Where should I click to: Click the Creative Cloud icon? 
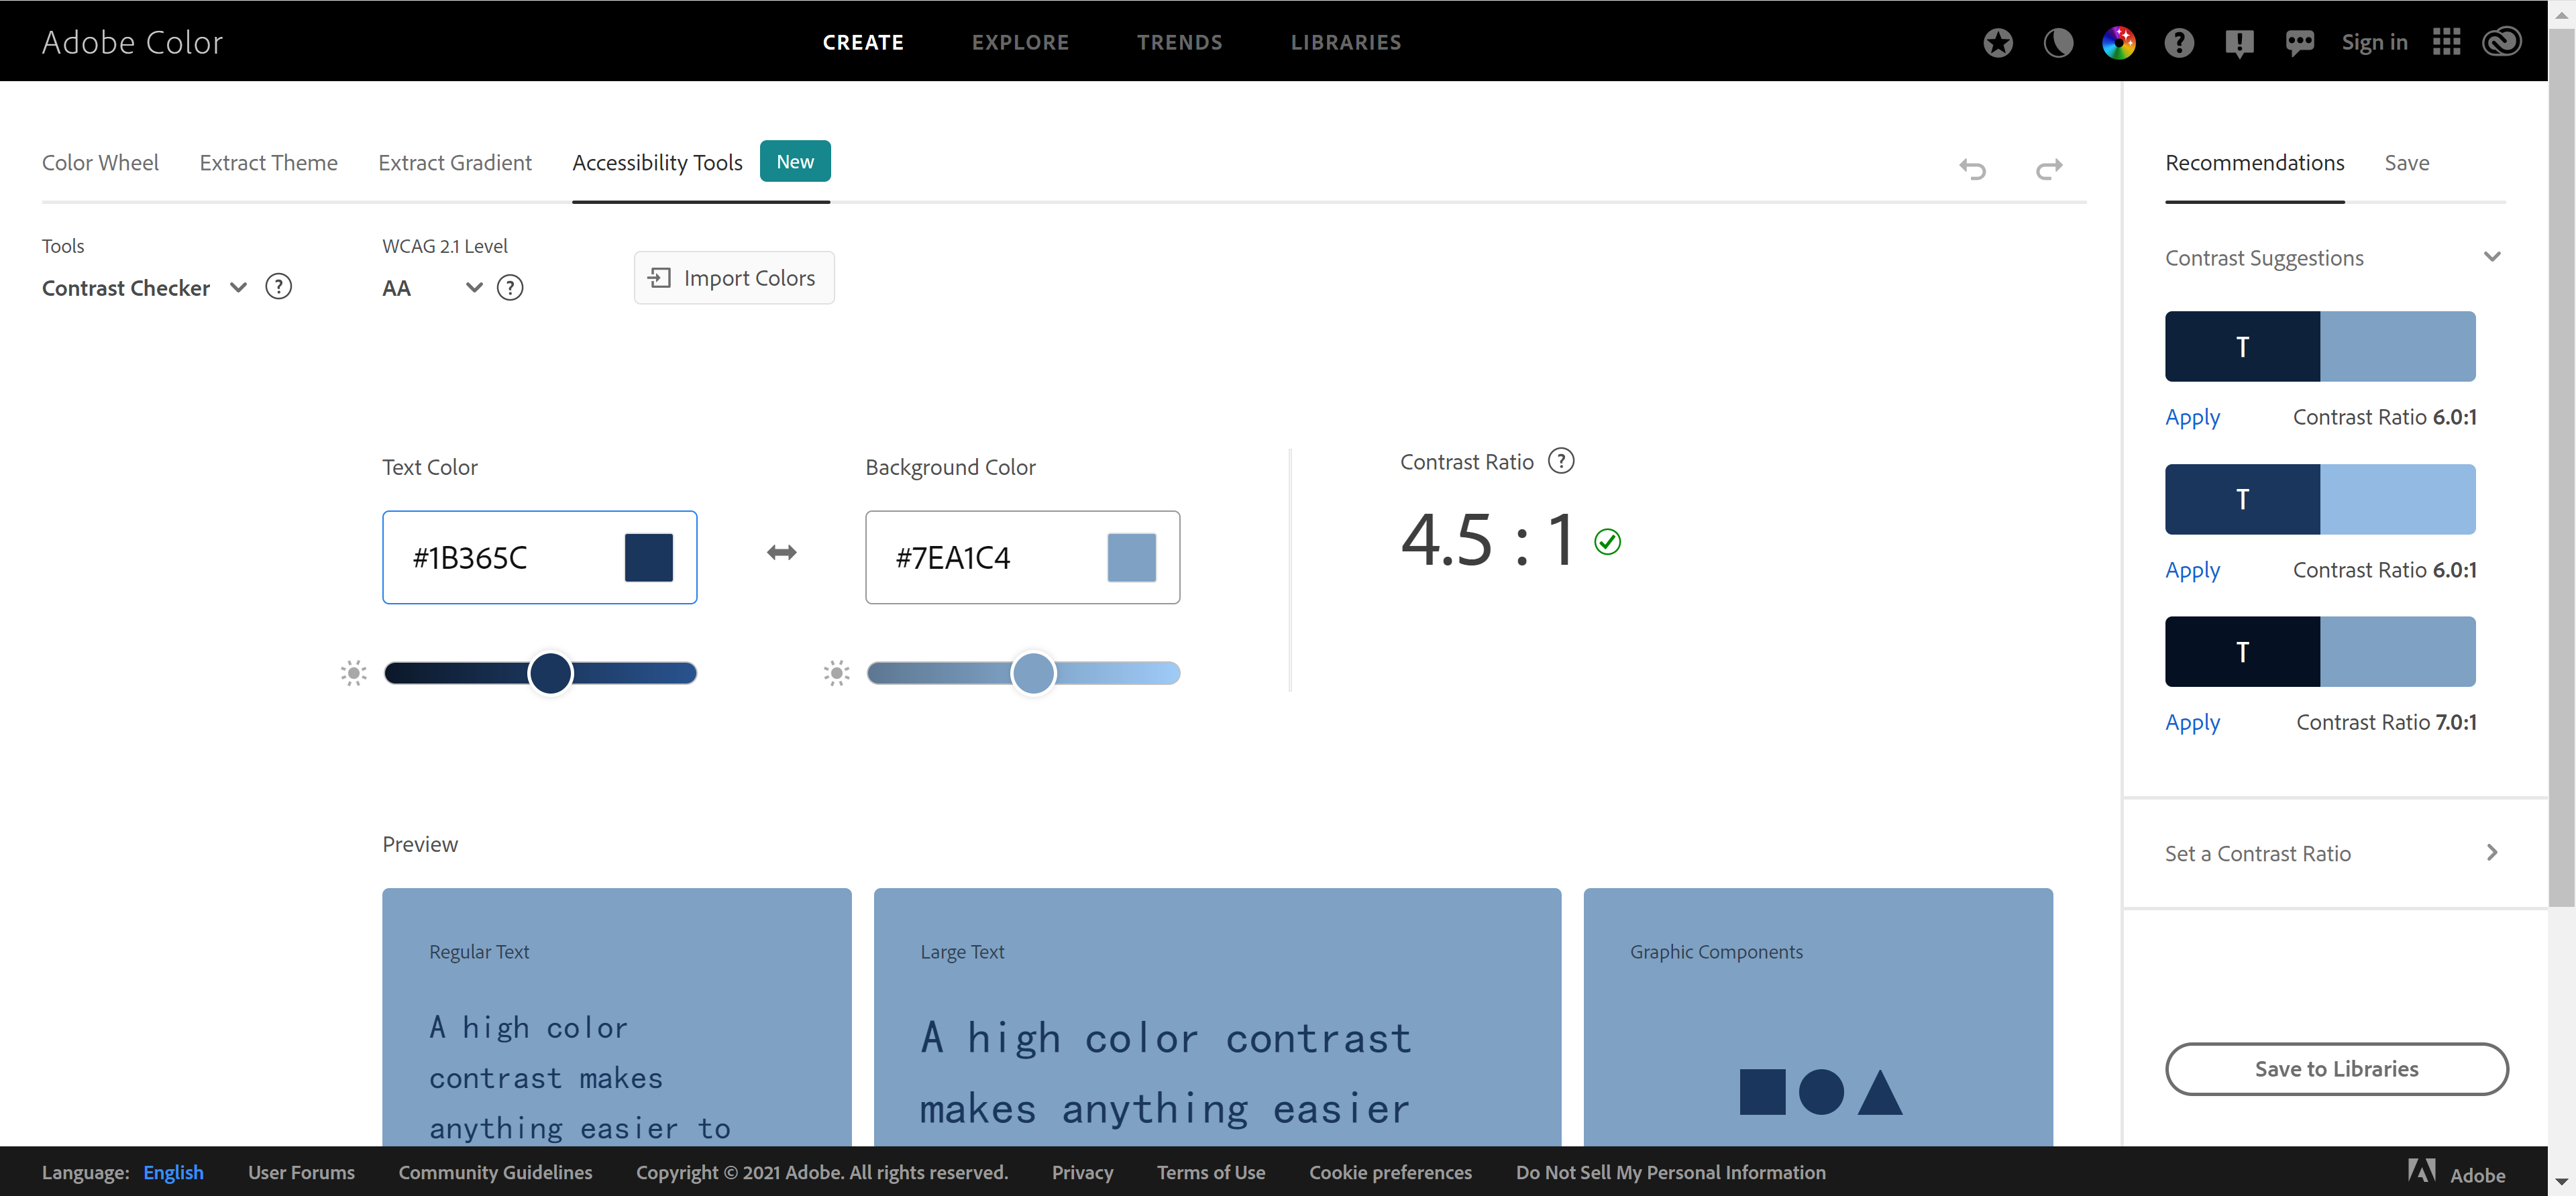coord(2501,42)
